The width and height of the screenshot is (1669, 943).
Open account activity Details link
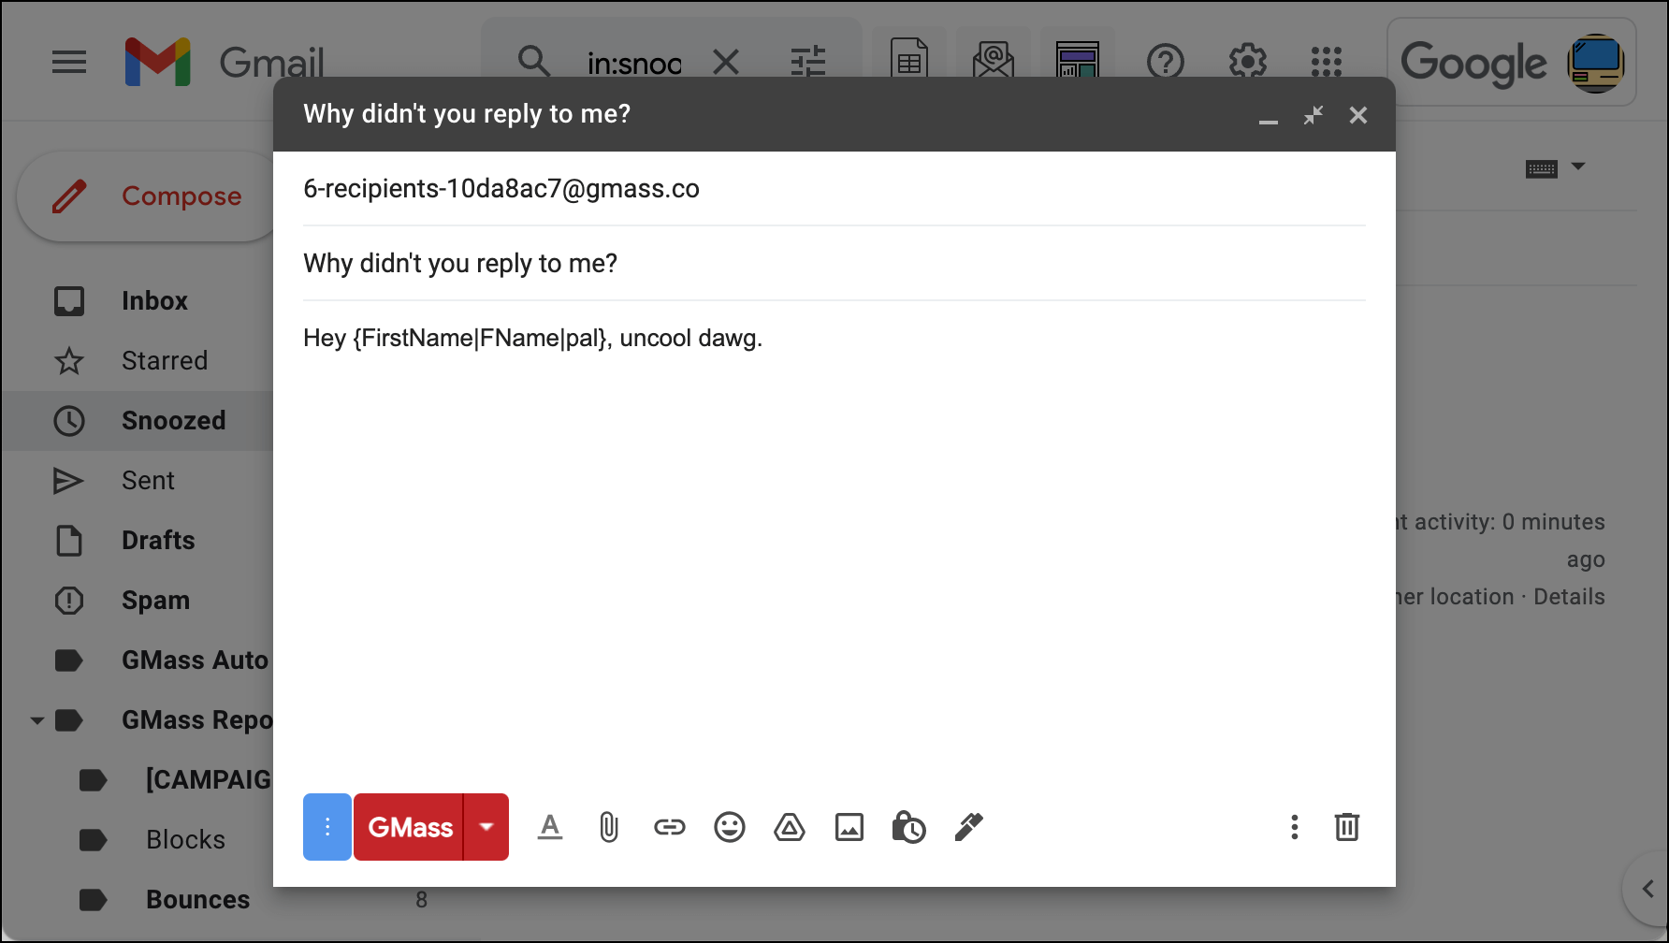pos(1569,597)
